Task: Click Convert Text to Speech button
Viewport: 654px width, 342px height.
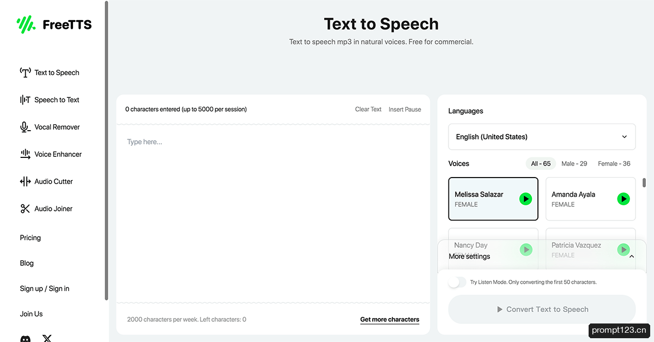Action: click(542, 309)
